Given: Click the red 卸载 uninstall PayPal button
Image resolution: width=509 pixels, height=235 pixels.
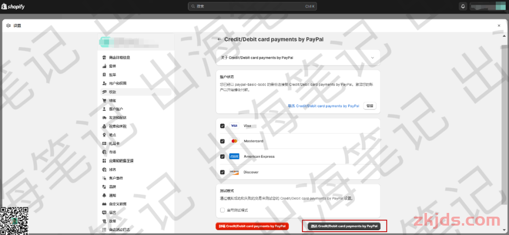Looking at the screenshot, I should coord(252,226).
